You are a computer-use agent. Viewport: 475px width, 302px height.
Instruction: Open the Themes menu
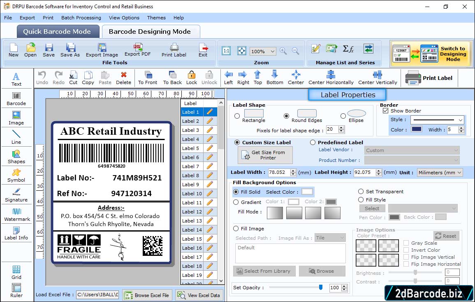(156, 18)
